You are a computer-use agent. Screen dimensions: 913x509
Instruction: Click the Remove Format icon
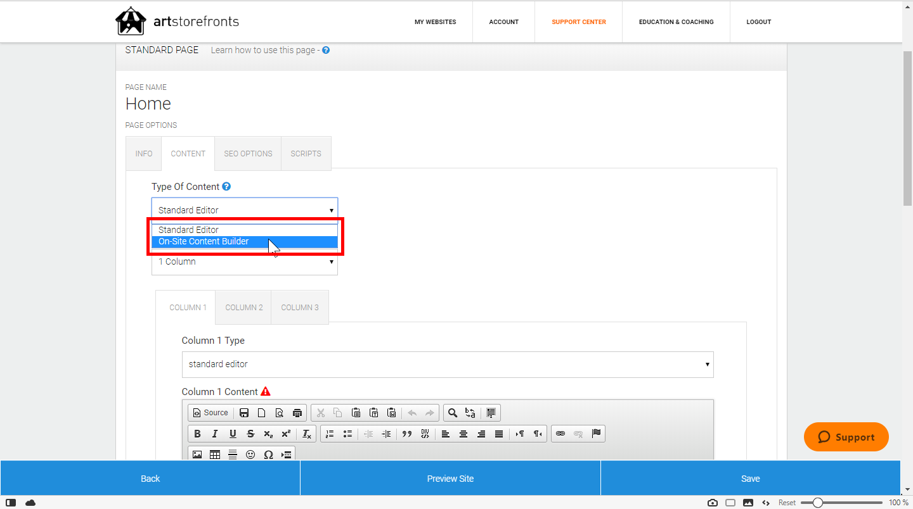[x=306, y=434]
